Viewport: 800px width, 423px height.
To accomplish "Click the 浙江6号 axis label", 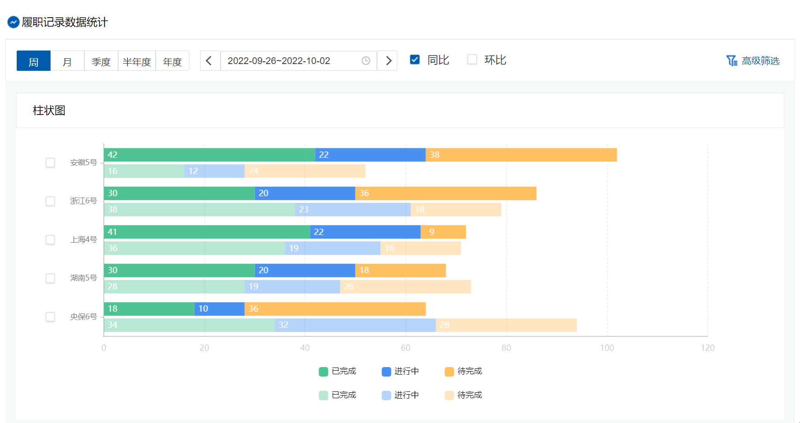I will click(83, 201).
